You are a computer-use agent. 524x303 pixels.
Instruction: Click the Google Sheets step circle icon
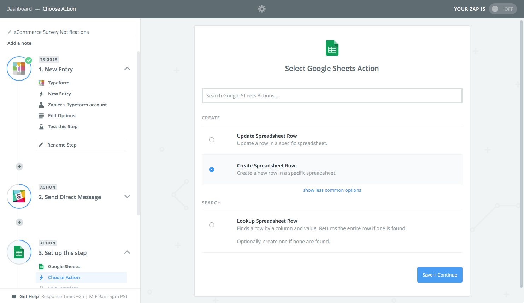[19, 252]
